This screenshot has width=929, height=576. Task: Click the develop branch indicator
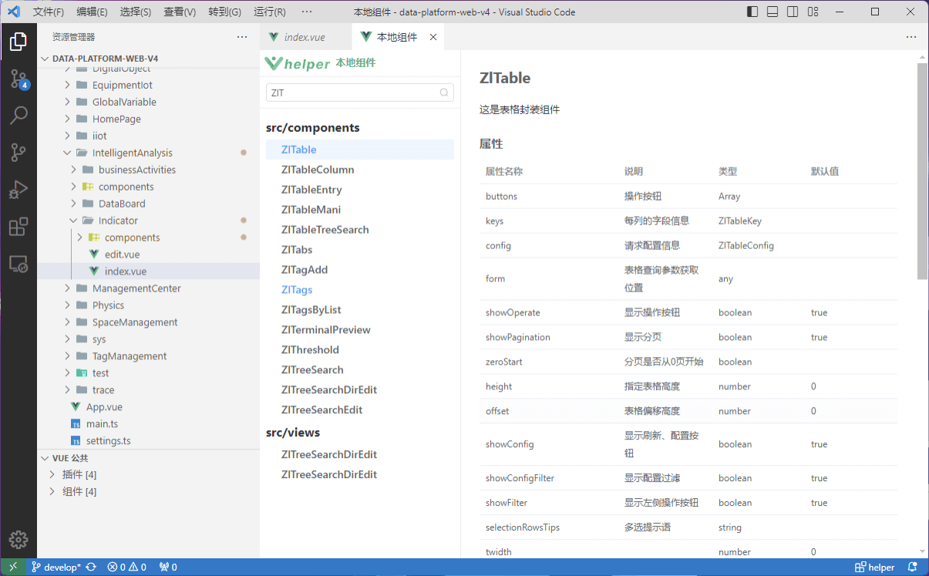click(x=64, y=567)
